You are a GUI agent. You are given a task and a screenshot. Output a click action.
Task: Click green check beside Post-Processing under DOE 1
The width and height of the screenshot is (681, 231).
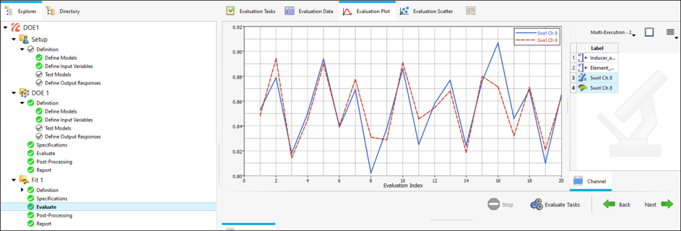[30, 162]
